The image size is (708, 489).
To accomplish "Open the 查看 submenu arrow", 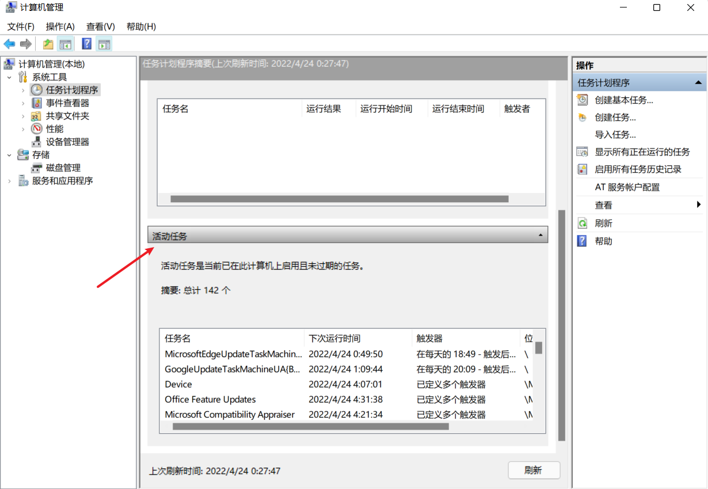I will click(698, 204).
